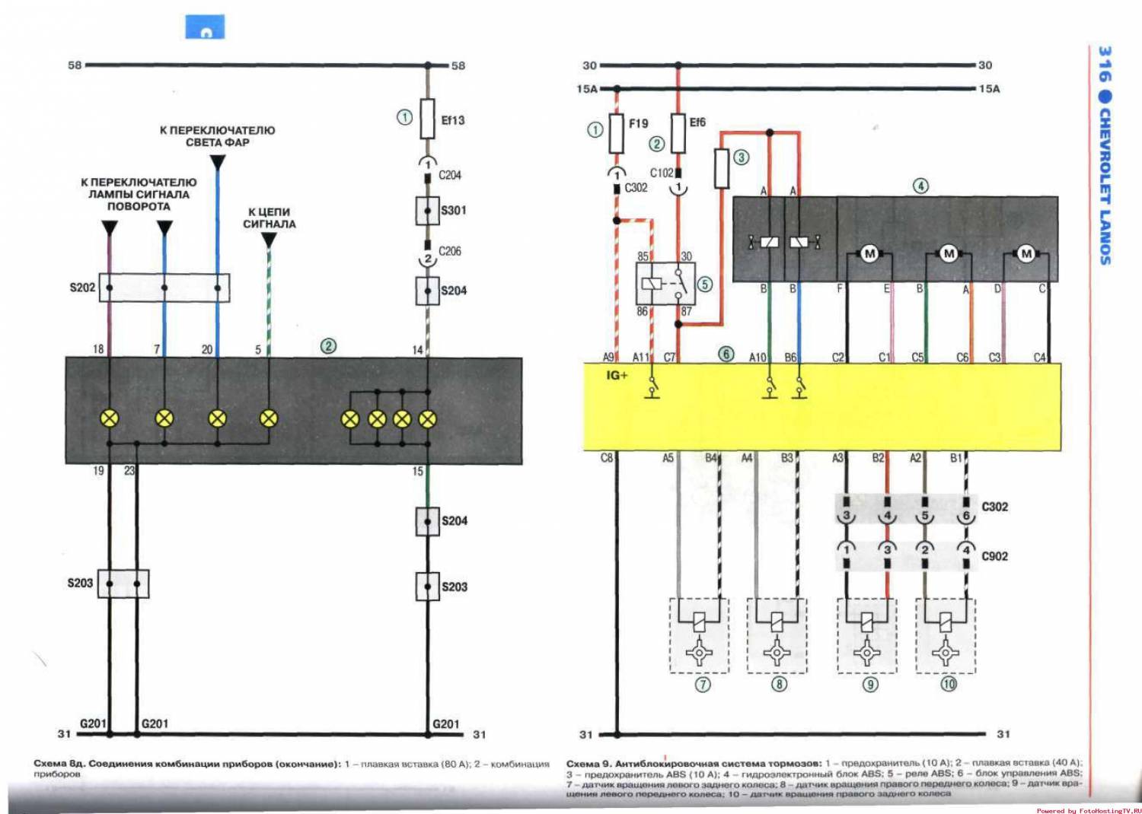Screen dimensions: 1142x814
Task: Click the lamp symbol under pin 18
Action: tap(110, 418)
